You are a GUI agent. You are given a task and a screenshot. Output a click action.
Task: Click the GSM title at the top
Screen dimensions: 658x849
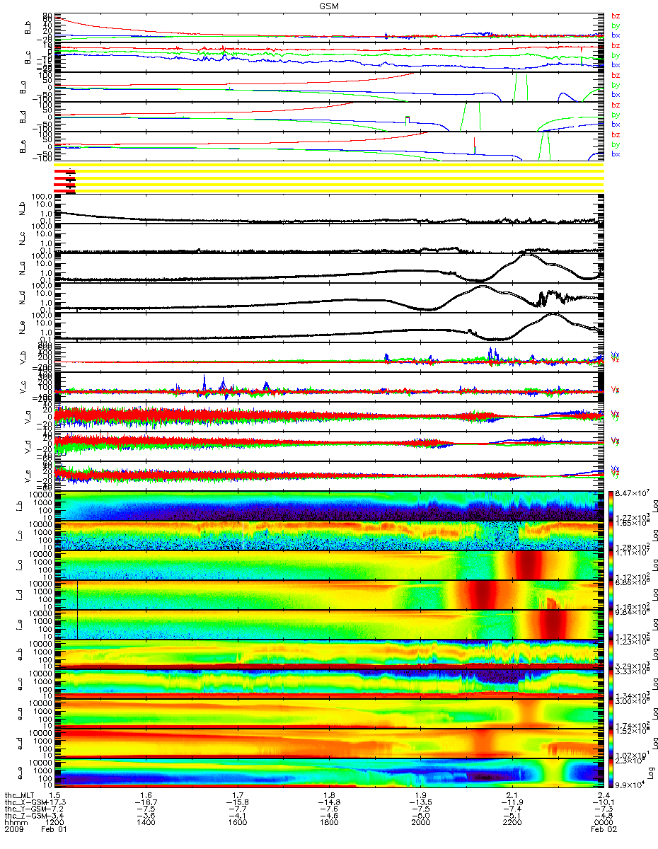click(x=329, y=6)
